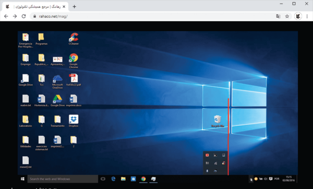Select the imprimir2... Word document

tap(57, 141)
